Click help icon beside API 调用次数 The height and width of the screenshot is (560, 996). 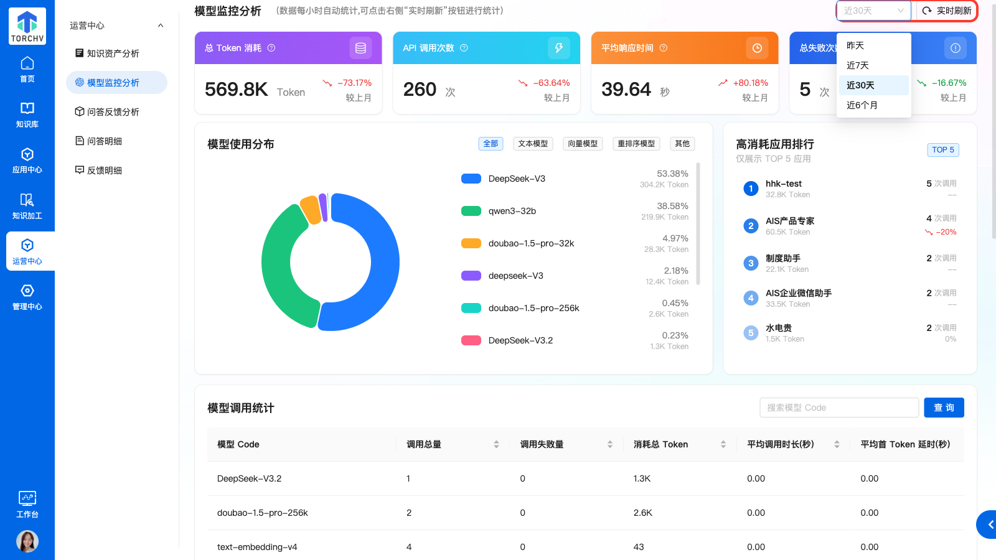(464, 48)
